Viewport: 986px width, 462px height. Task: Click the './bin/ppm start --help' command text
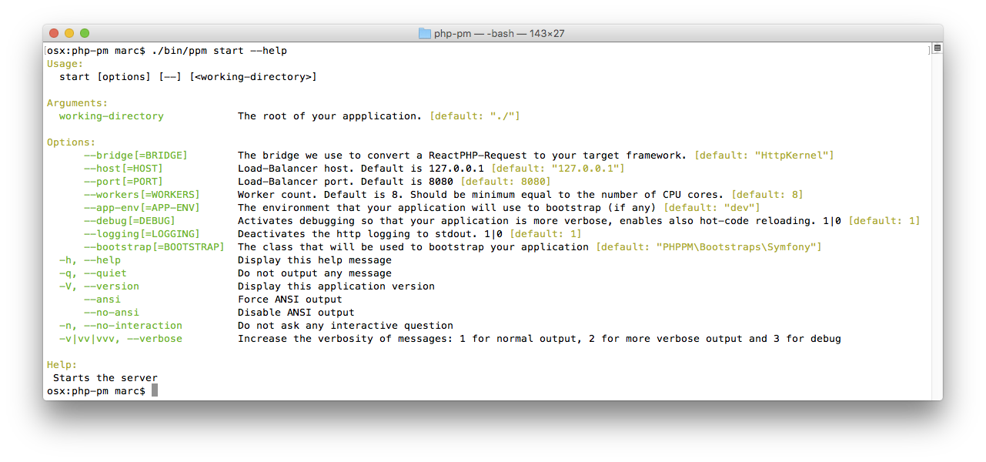(219, 51)
